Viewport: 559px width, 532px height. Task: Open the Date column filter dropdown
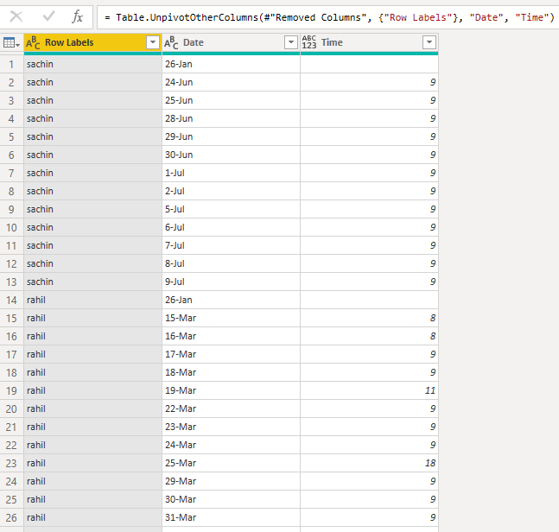pyautogui.click(x=291, y=42)
